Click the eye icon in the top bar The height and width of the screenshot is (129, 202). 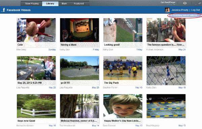pos(185,3)
